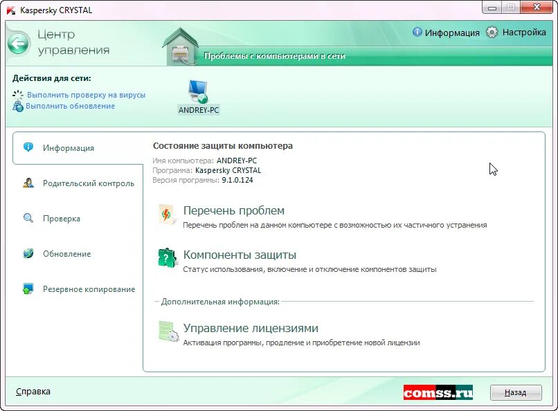This screenshot has width=558, height=411.
Task: Click the Родительский контроль people icon
Action: click(x=28, y=183)
